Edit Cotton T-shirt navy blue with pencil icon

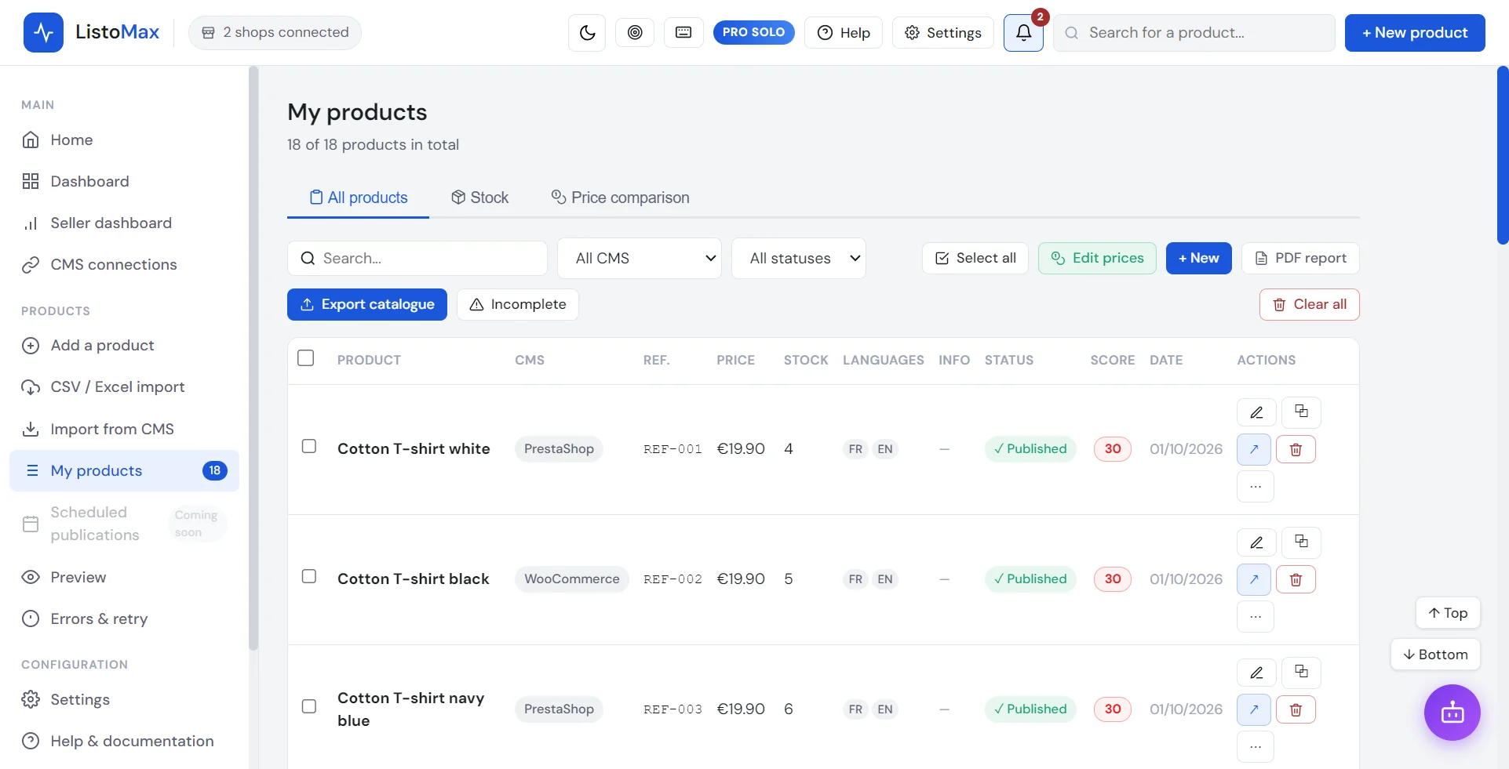[x=1256, y=673]
